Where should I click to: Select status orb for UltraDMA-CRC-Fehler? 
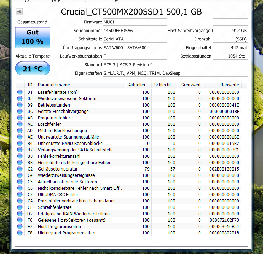coord(20,194)
